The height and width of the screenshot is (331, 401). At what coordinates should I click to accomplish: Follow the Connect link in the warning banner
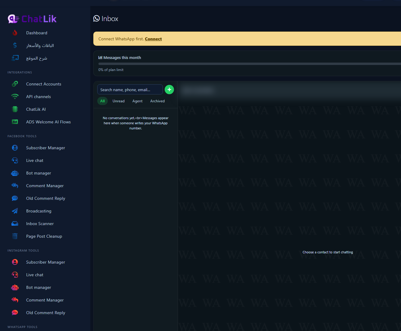(x=153, y=39)
